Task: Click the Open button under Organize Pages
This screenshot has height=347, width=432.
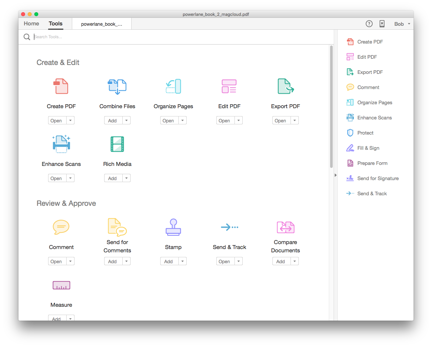Action: [170, 120]
